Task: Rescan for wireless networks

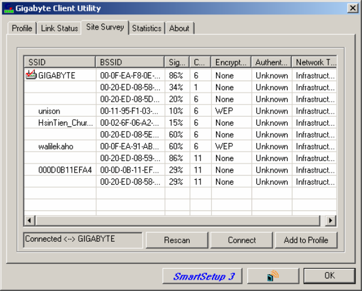Action: (177, 240)
